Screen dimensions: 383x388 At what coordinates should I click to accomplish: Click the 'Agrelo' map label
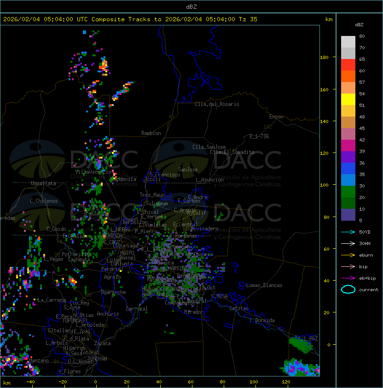[x=112, y=277]
